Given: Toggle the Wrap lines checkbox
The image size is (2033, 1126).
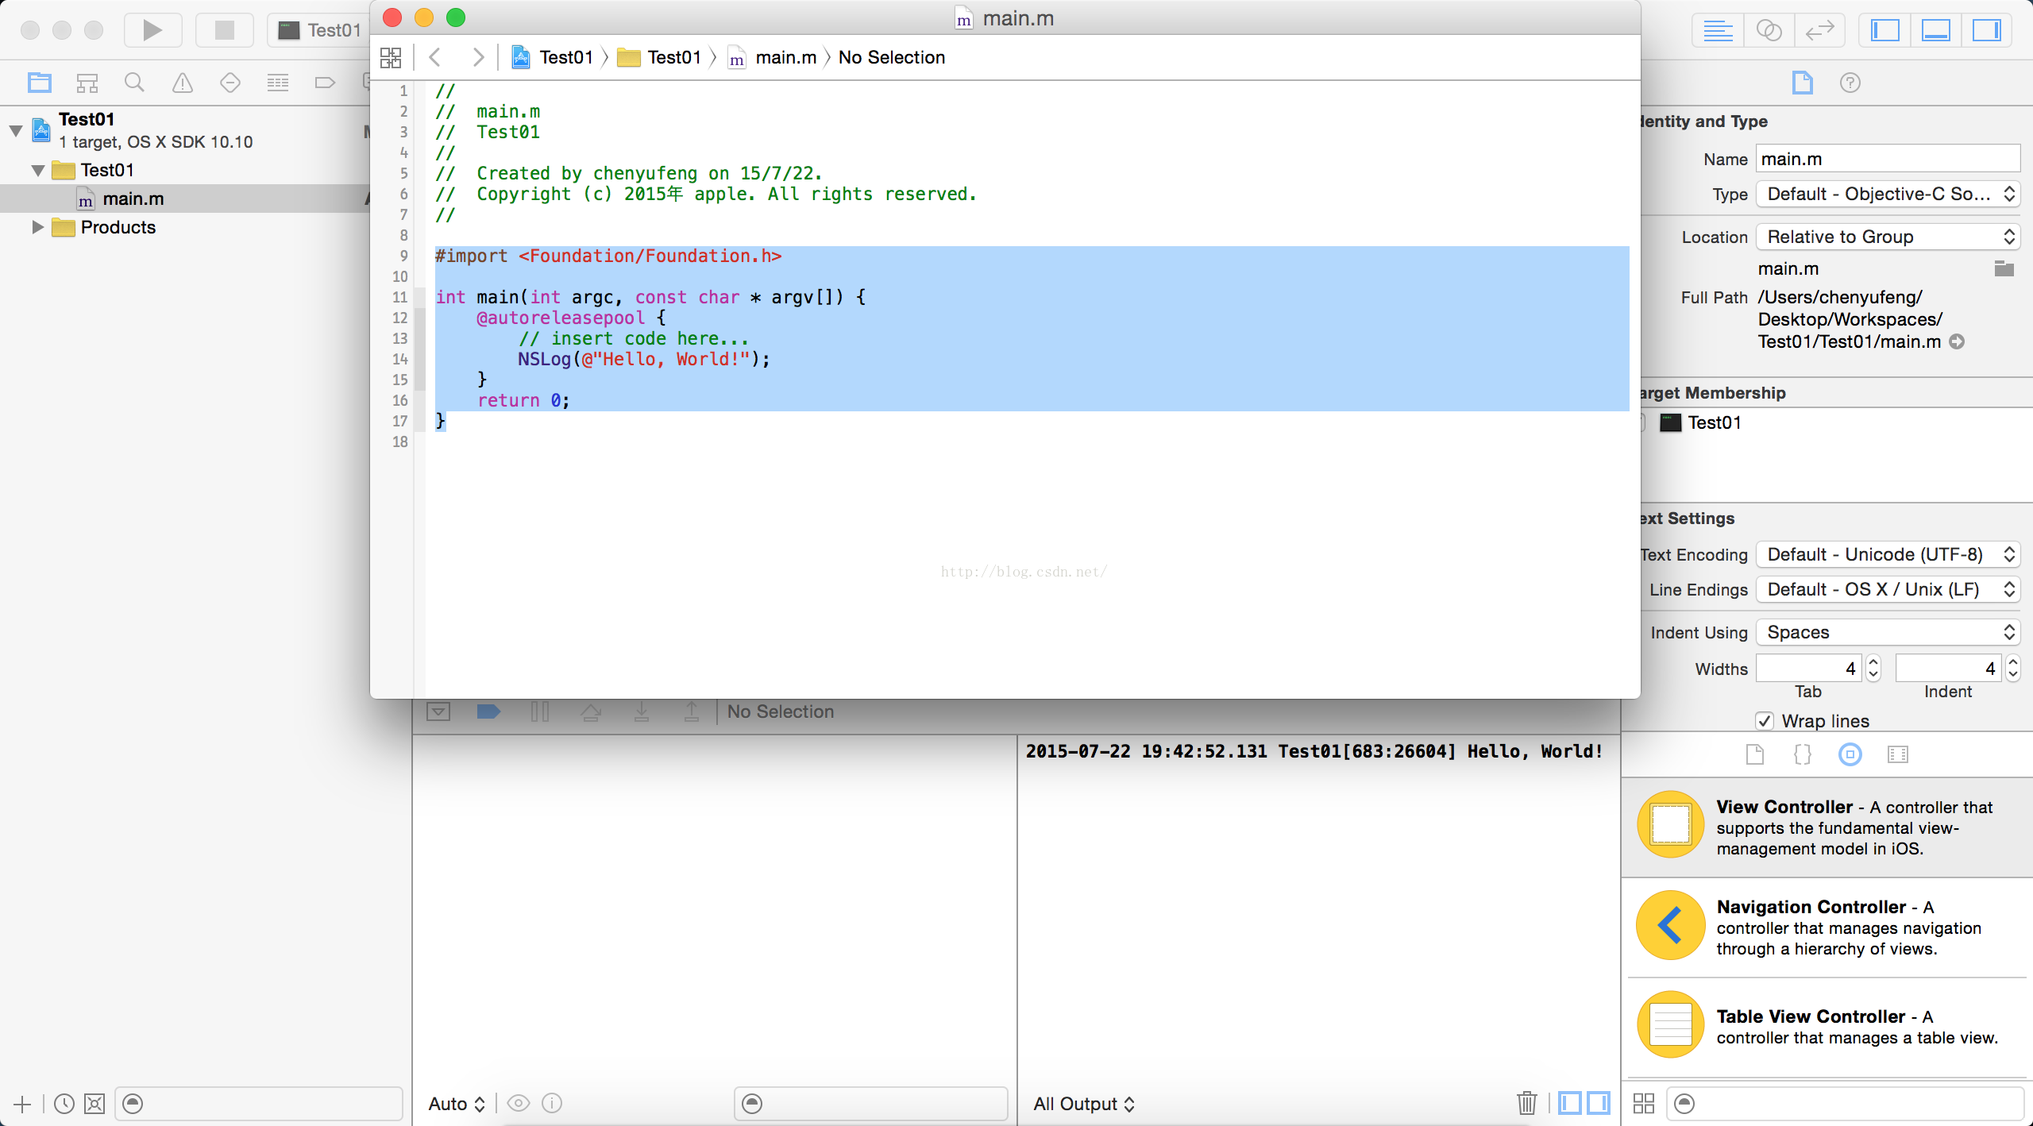Looking at the screenshot, I should 1765,721.
